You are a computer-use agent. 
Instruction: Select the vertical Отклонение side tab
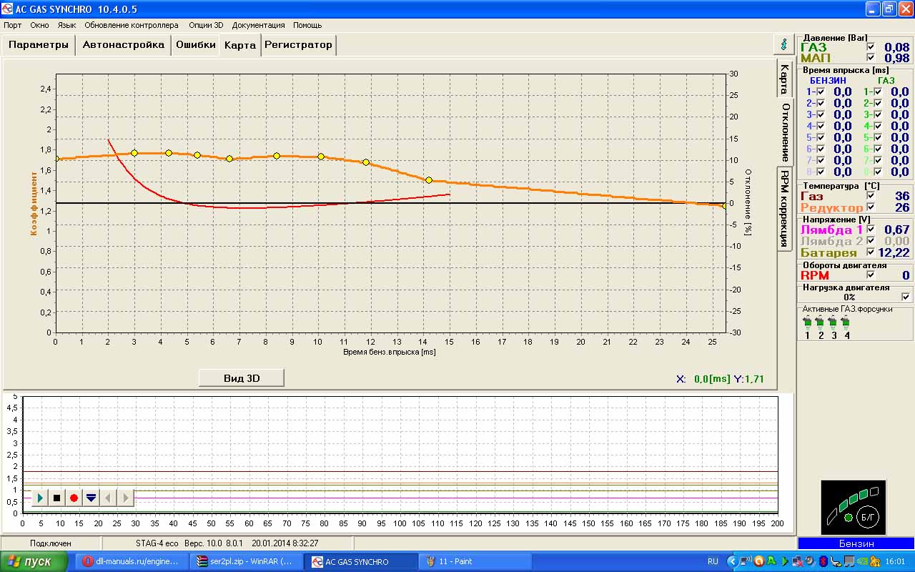786,132
